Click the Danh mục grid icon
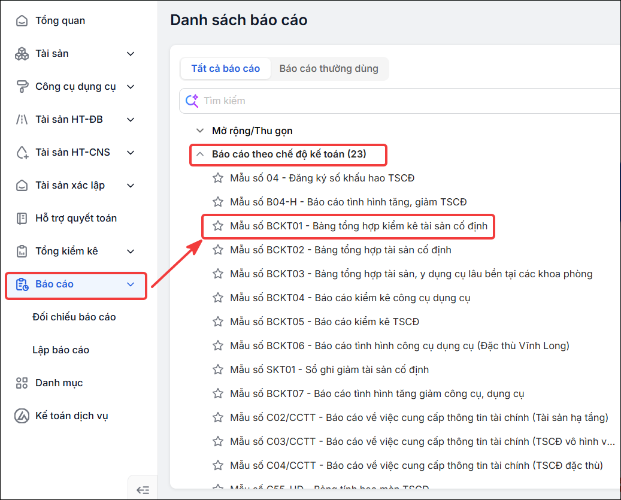The height and width of the screenshot is (500, 621). pyautogui.click(x=22, y=383)
